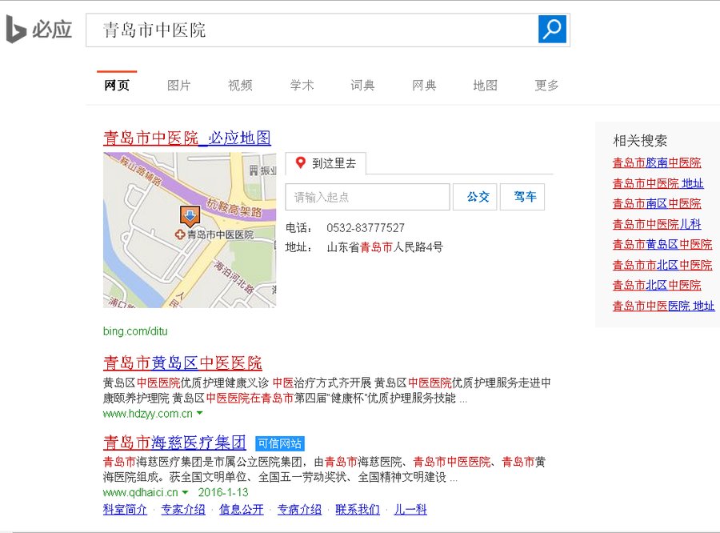
Task: Click the 请输入起点 start point field
Action: 367,197
